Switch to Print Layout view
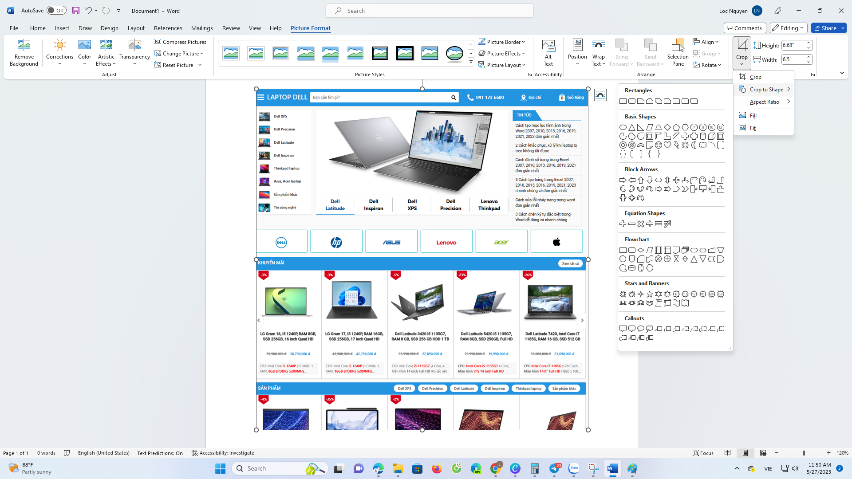Screen dimensions: 852x479 (x=745, y=453)
